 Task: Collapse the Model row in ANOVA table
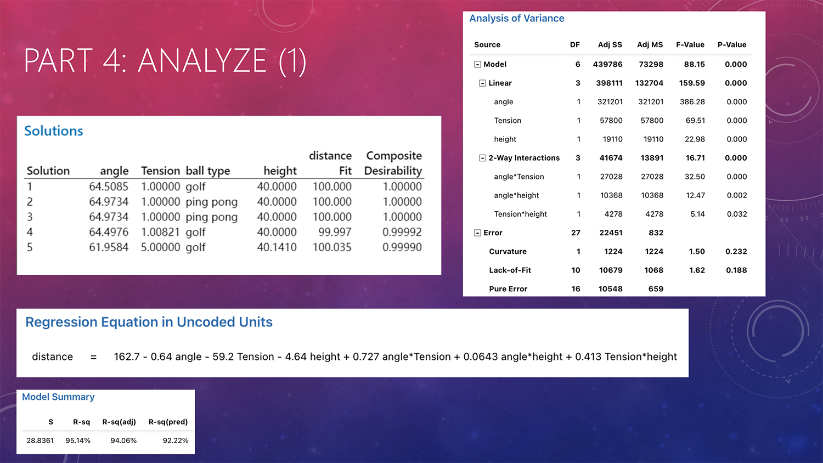[x=477, y=65]
